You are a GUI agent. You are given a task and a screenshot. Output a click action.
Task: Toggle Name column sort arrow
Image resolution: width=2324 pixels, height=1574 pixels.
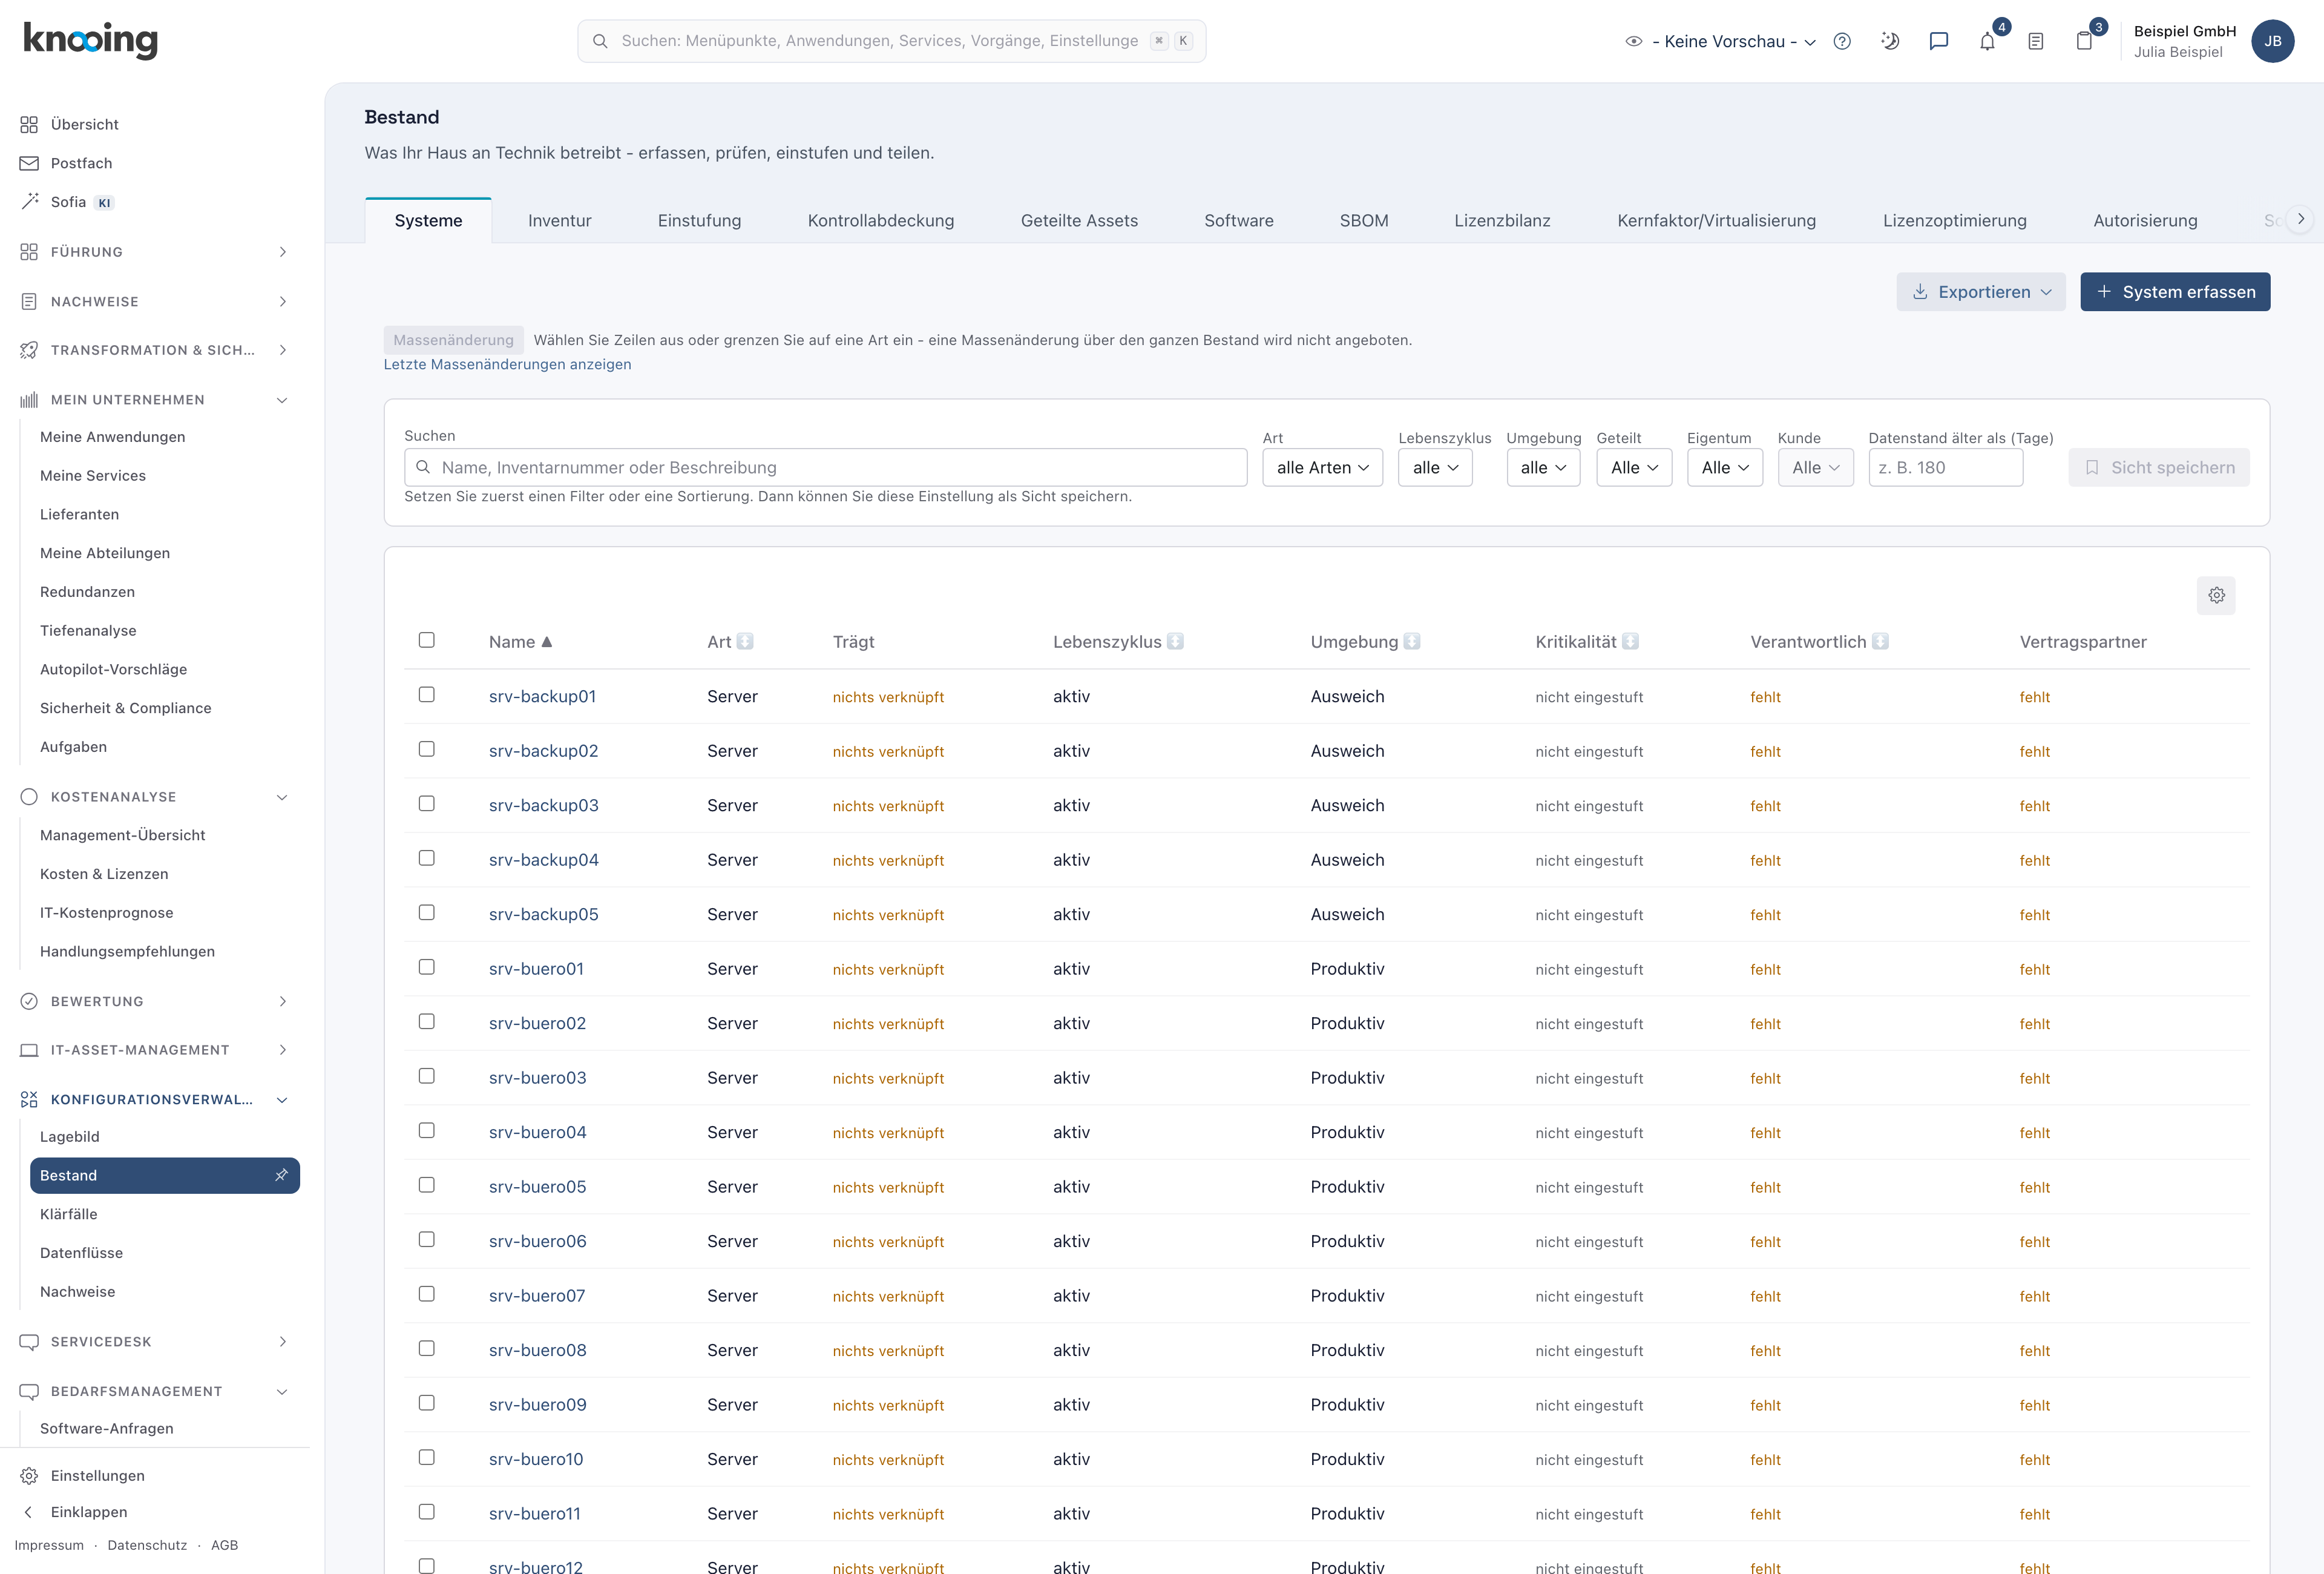[546, 642]
